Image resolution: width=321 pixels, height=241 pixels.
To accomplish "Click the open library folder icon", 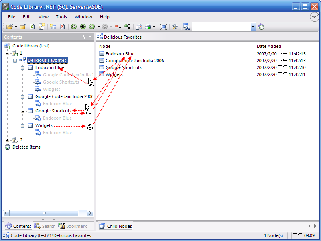I will click(9, 27).
